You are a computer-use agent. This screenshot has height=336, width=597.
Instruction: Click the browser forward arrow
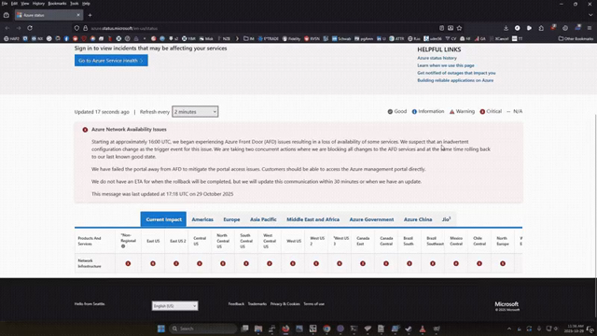(x=19, y=28)
